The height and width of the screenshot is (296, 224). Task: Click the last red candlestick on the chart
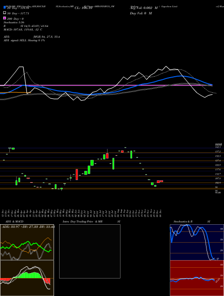click(x=161, y=181)
